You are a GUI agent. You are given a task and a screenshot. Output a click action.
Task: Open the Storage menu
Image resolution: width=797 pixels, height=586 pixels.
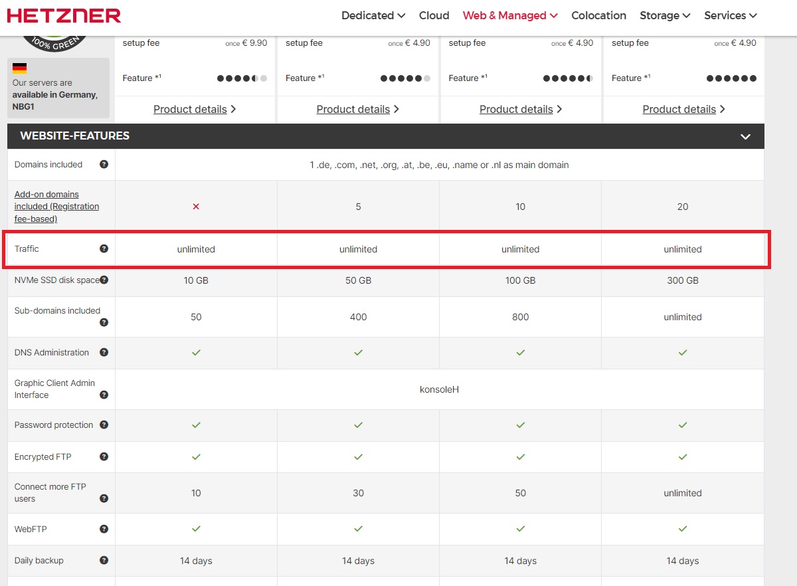(665, 15)
